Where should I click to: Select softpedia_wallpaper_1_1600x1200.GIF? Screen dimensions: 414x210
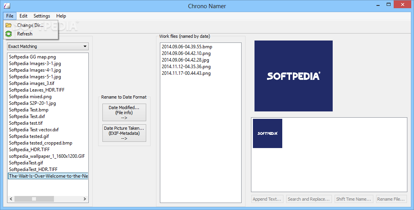47,156
